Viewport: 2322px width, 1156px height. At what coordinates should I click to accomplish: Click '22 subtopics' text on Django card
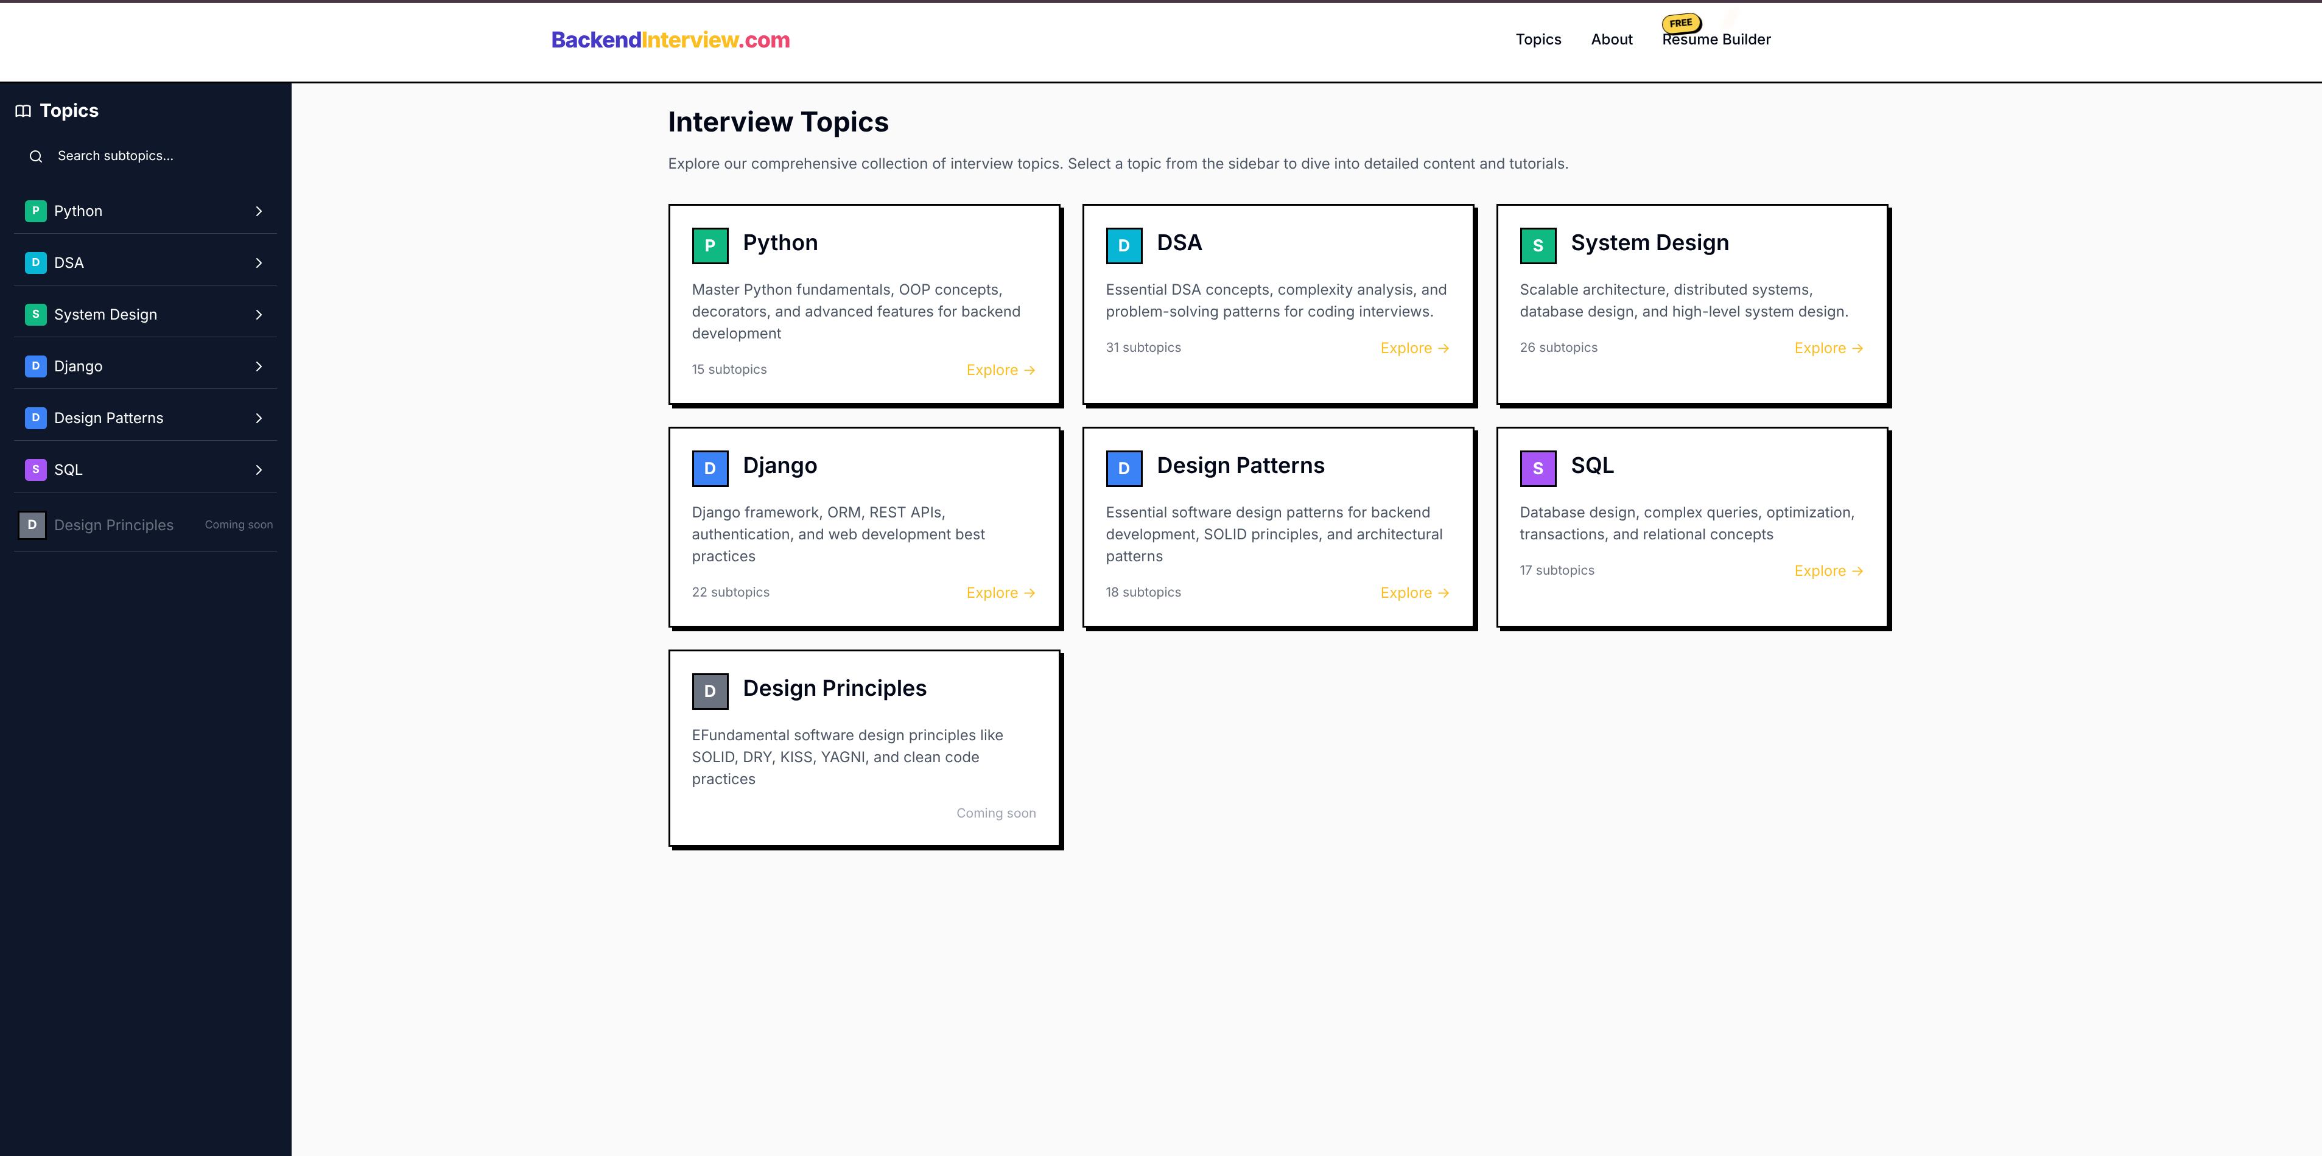(x=731, y=592)
